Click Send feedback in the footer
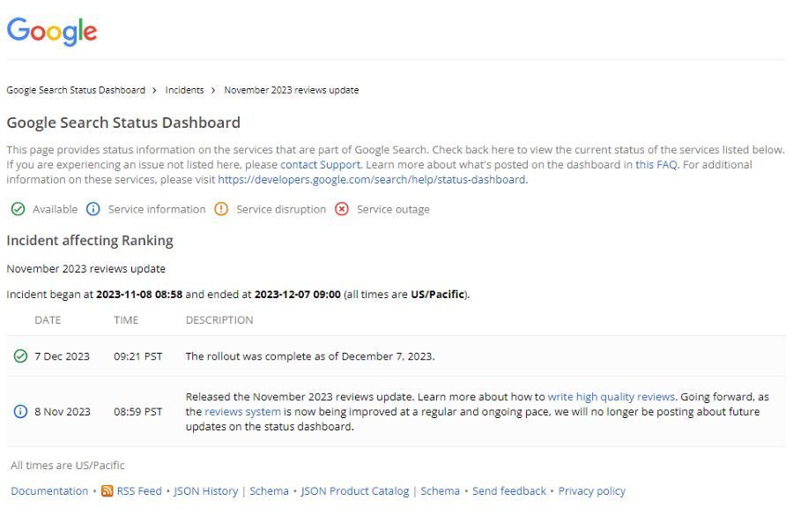The image size is (793, 523). tap(509, 491)
